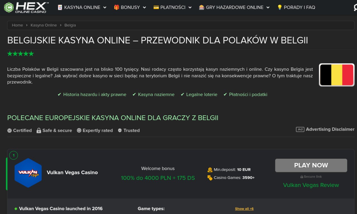Open Płatności menu
The image size is (357, 214).
coord(173,8)
